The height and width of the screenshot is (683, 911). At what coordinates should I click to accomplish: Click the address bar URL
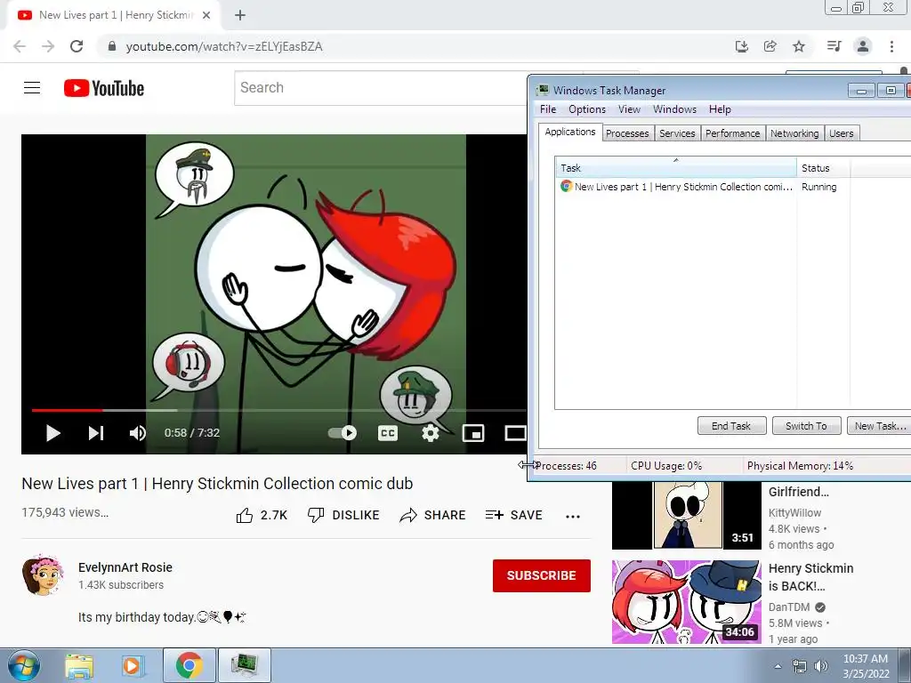224,46
